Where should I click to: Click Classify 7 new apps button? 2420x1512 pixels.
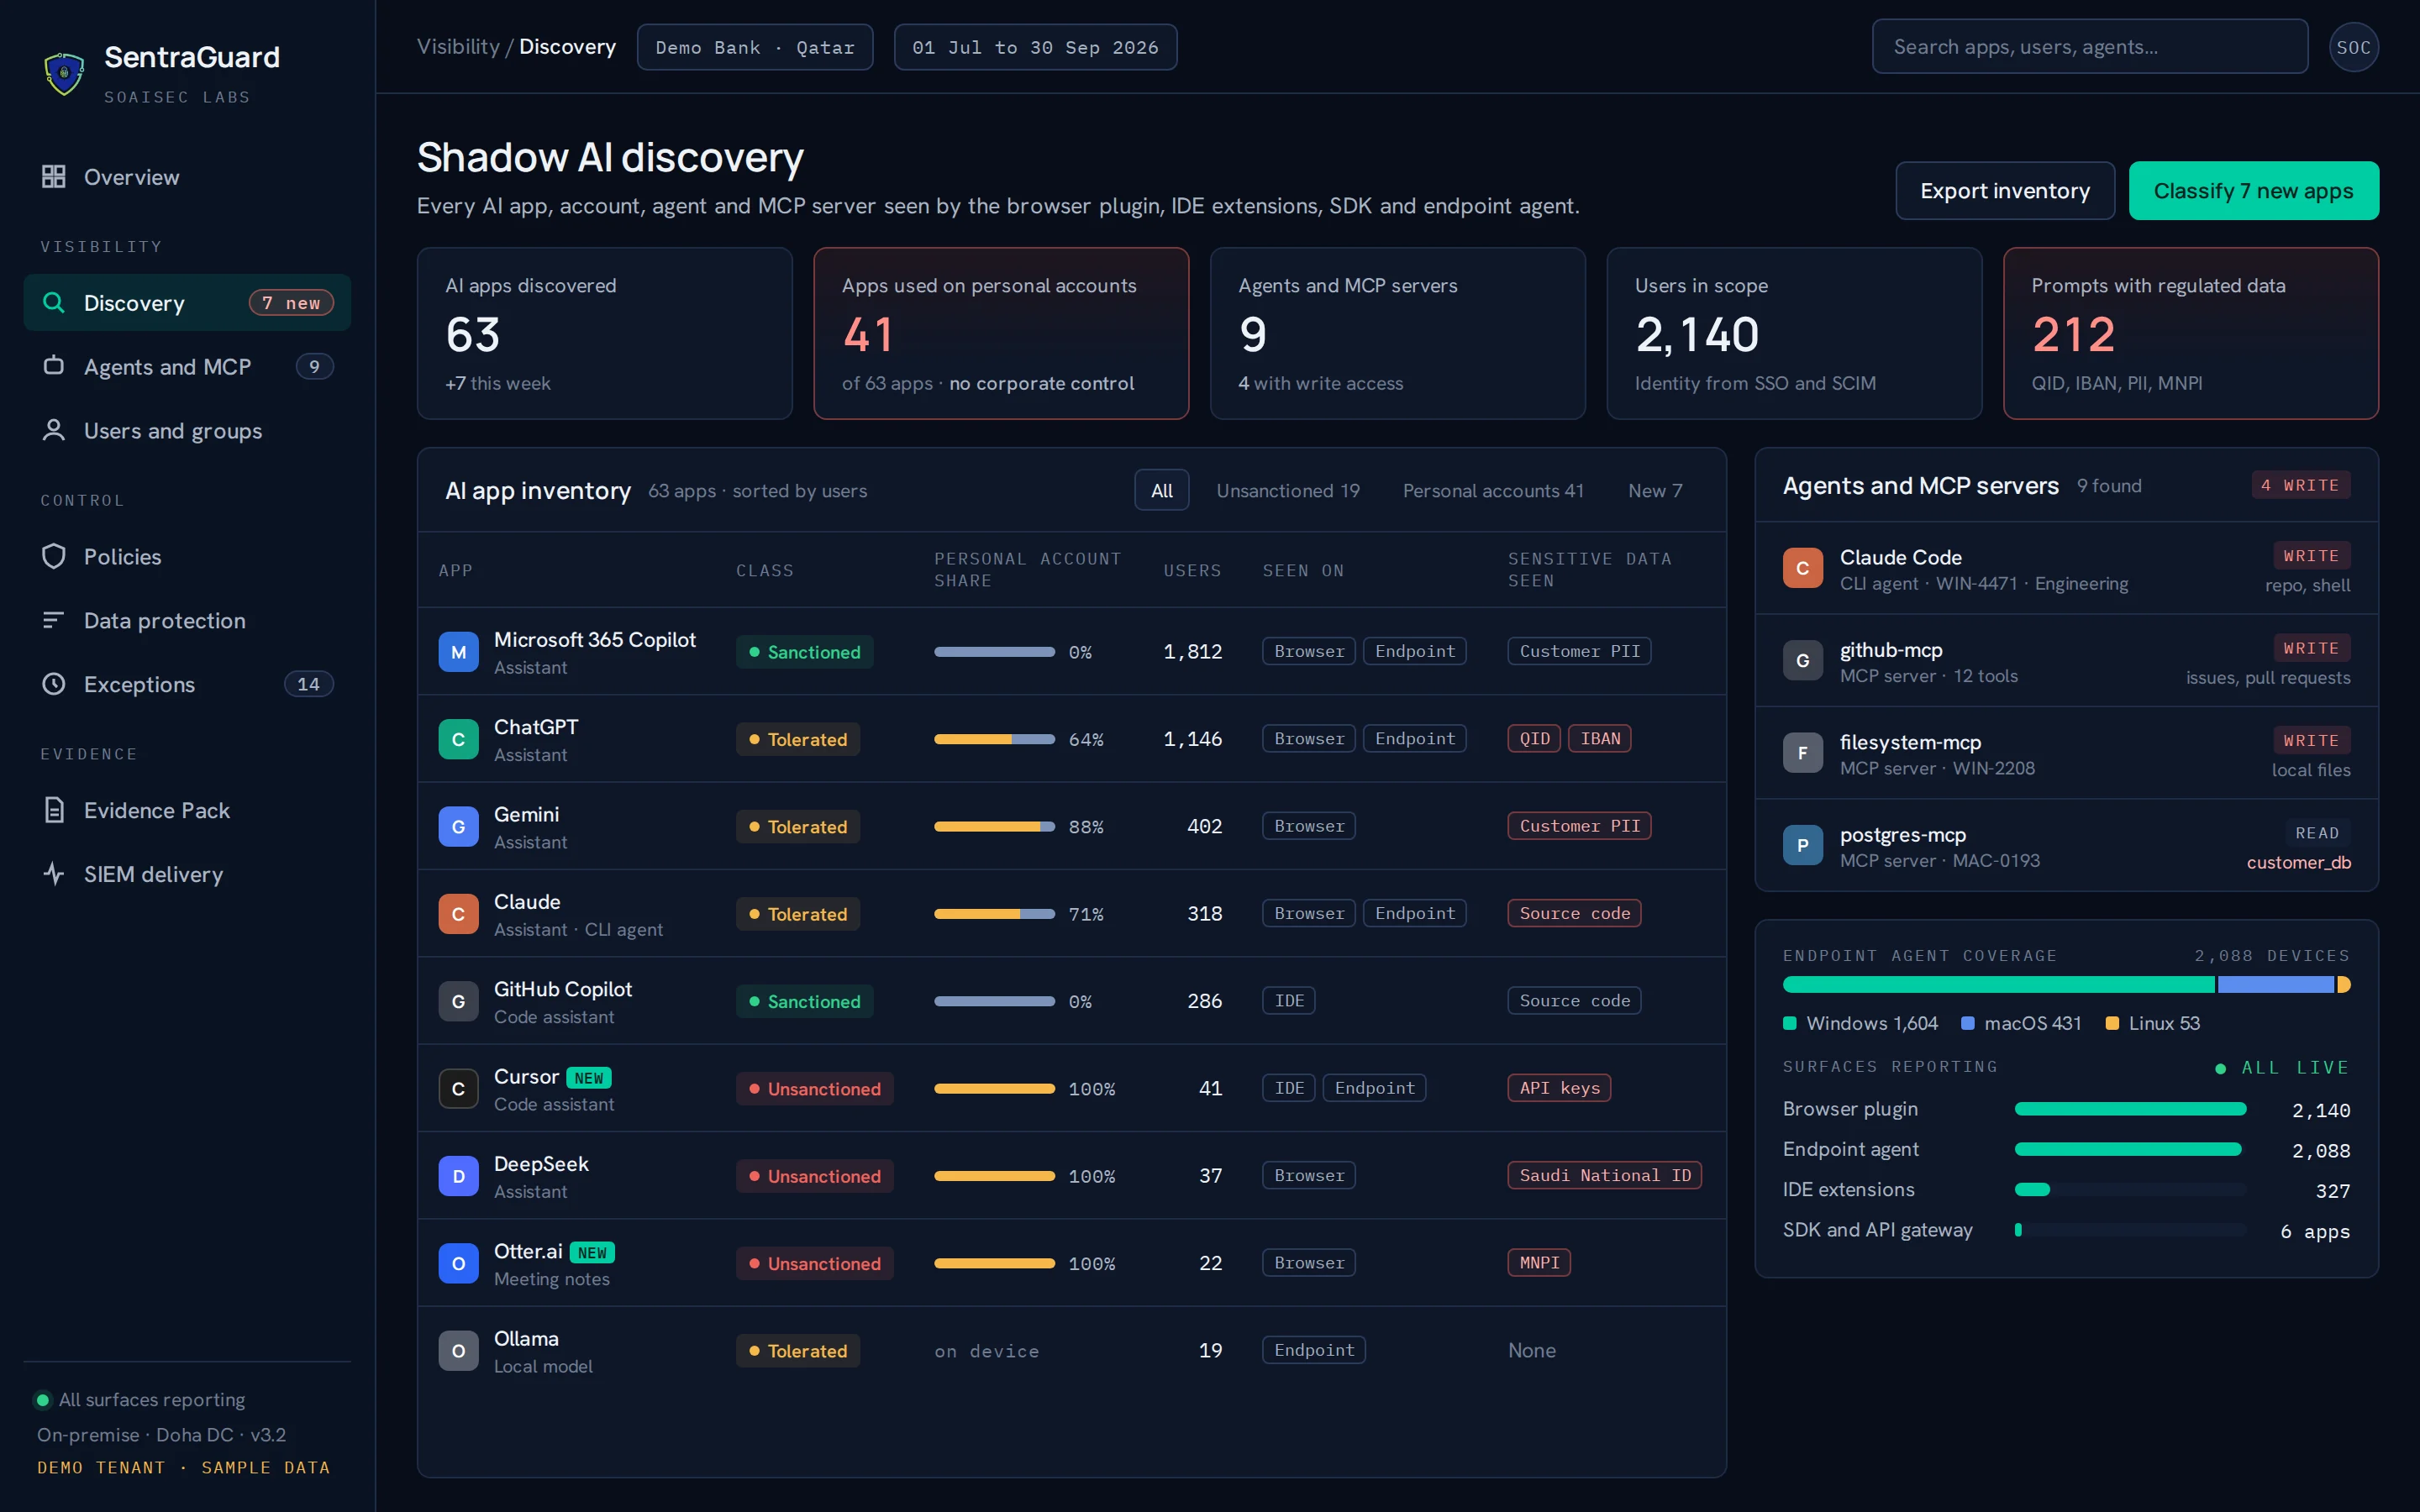pyautogui.click(x=2253, y=191)
